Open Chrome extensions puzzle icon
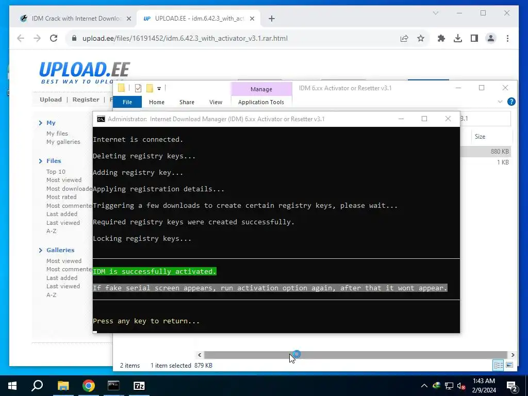 (441, 38)
